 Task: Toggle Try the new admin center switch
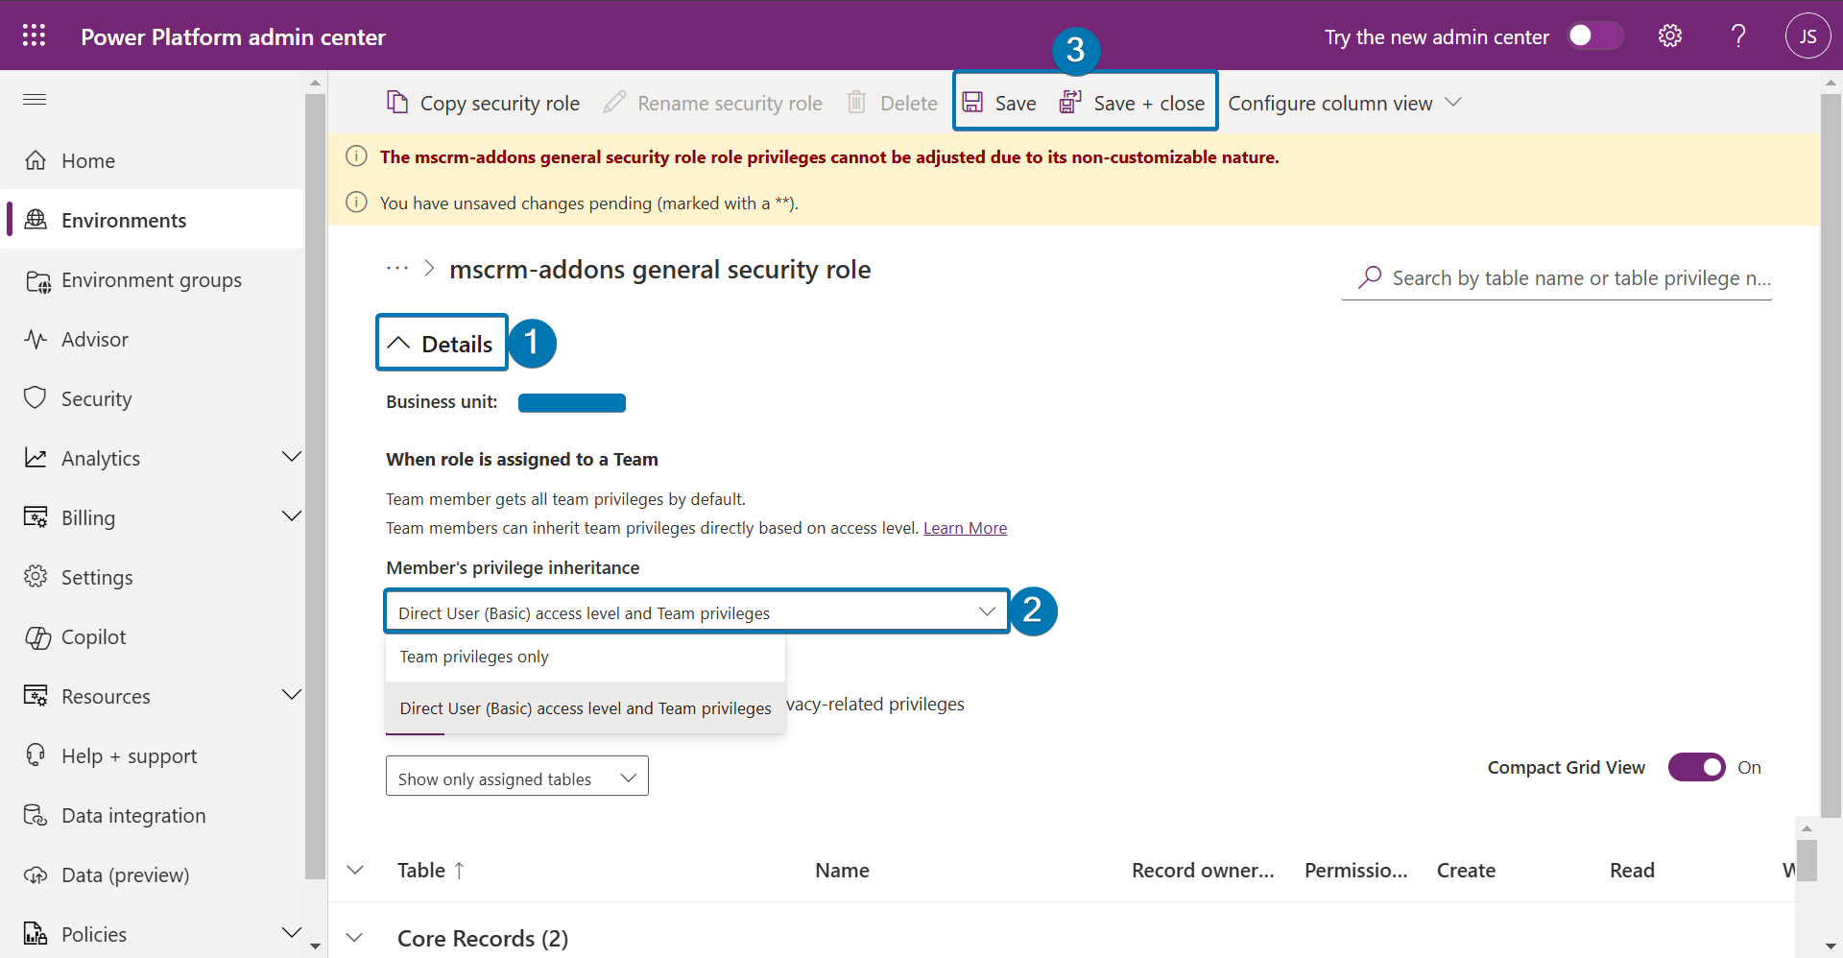(x=1594, y=36)
